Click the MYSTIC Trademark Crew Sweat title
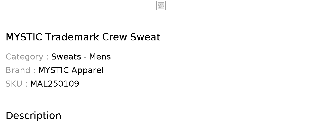Image resolution: width=322 pixels, height=127 pixels. point(83,37)
